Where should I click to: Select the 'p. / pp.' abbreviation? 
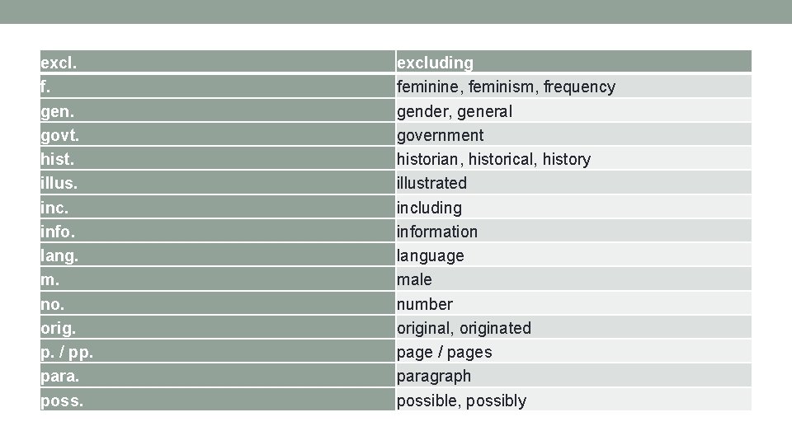(x=64, y=352)
